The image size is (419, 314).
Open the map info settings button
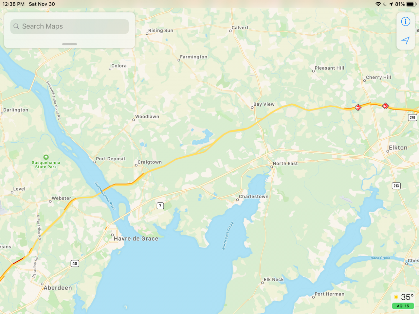(406, 22)
